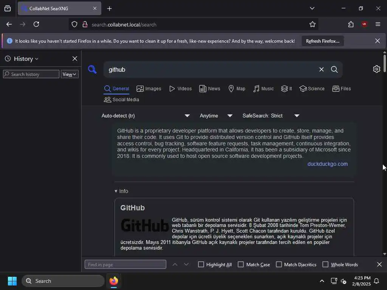Open the Windows Start menu
Image resolution: width=387 pixels, height=290 pixels.
click(12, 281)
